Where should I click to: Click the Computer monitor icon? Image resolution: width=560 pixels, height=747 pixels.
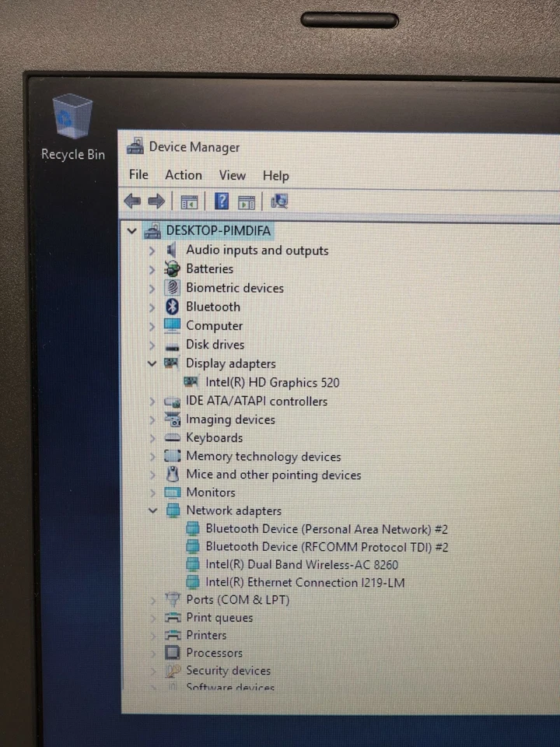click(x=172, y=325)
